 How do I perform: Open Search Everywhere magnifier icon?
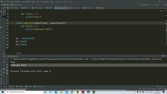click(166, 5)
